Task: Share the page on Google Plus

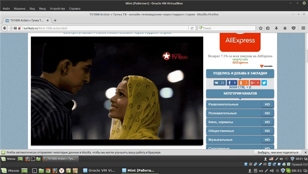Action: point(255,83)
